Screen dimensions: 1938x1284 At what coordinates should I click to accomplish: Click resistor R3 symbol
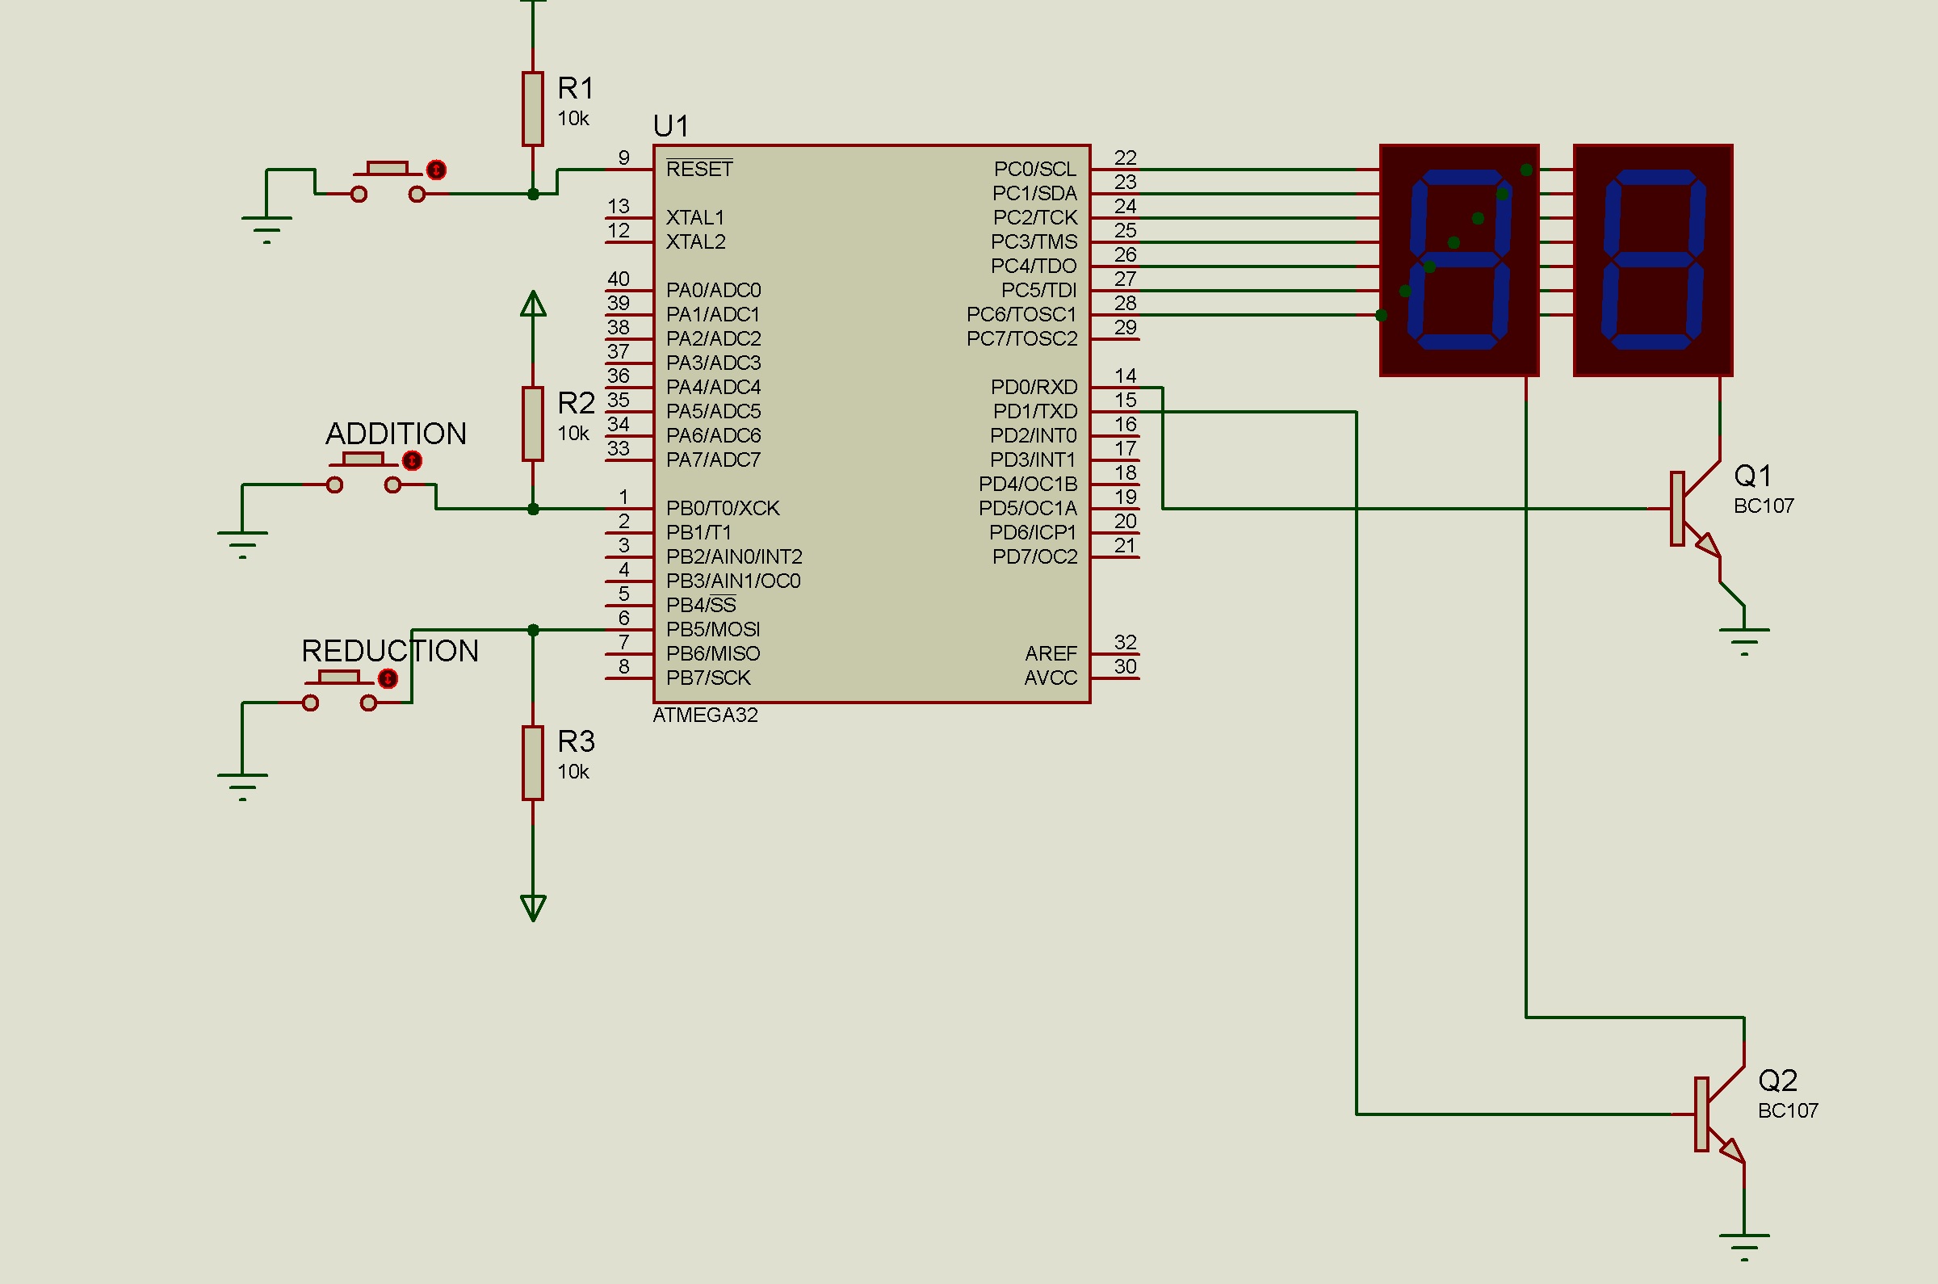pyautogui.click(x=532, y=762)
